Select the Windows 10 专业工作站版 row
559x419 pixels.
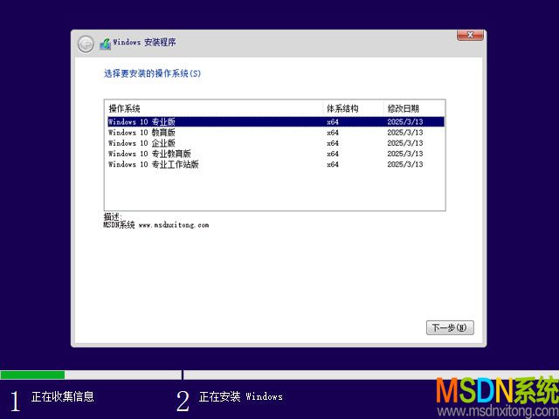[276, 164]
